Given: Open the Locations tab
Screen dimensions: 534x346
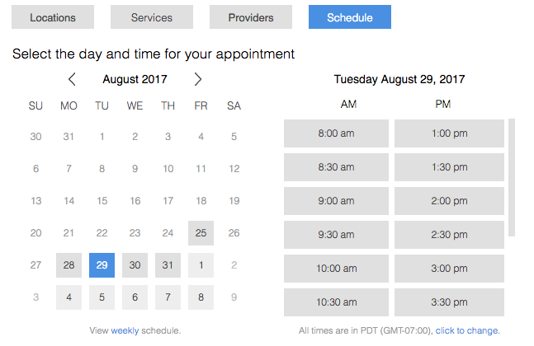Looking at the screenshot, I should click(53, 17).
